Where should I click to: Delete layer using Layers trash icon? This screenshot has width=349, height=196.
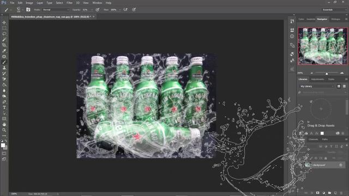coord(341,193)
